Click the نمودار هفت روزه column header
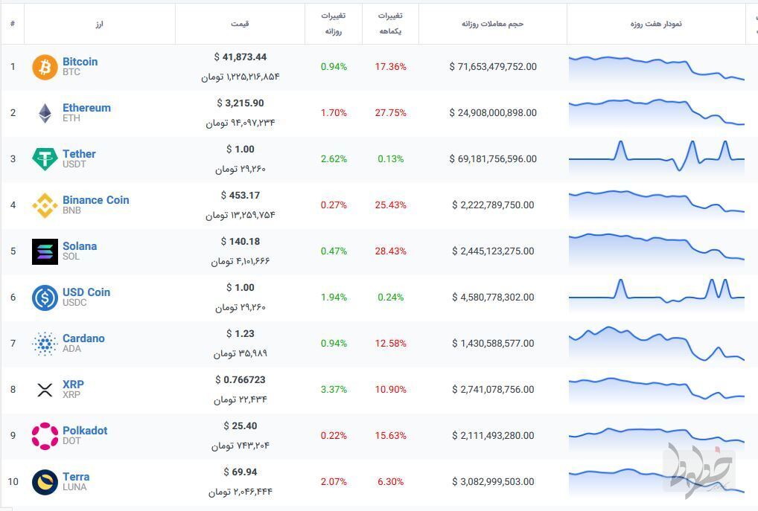 pos(656,24)
